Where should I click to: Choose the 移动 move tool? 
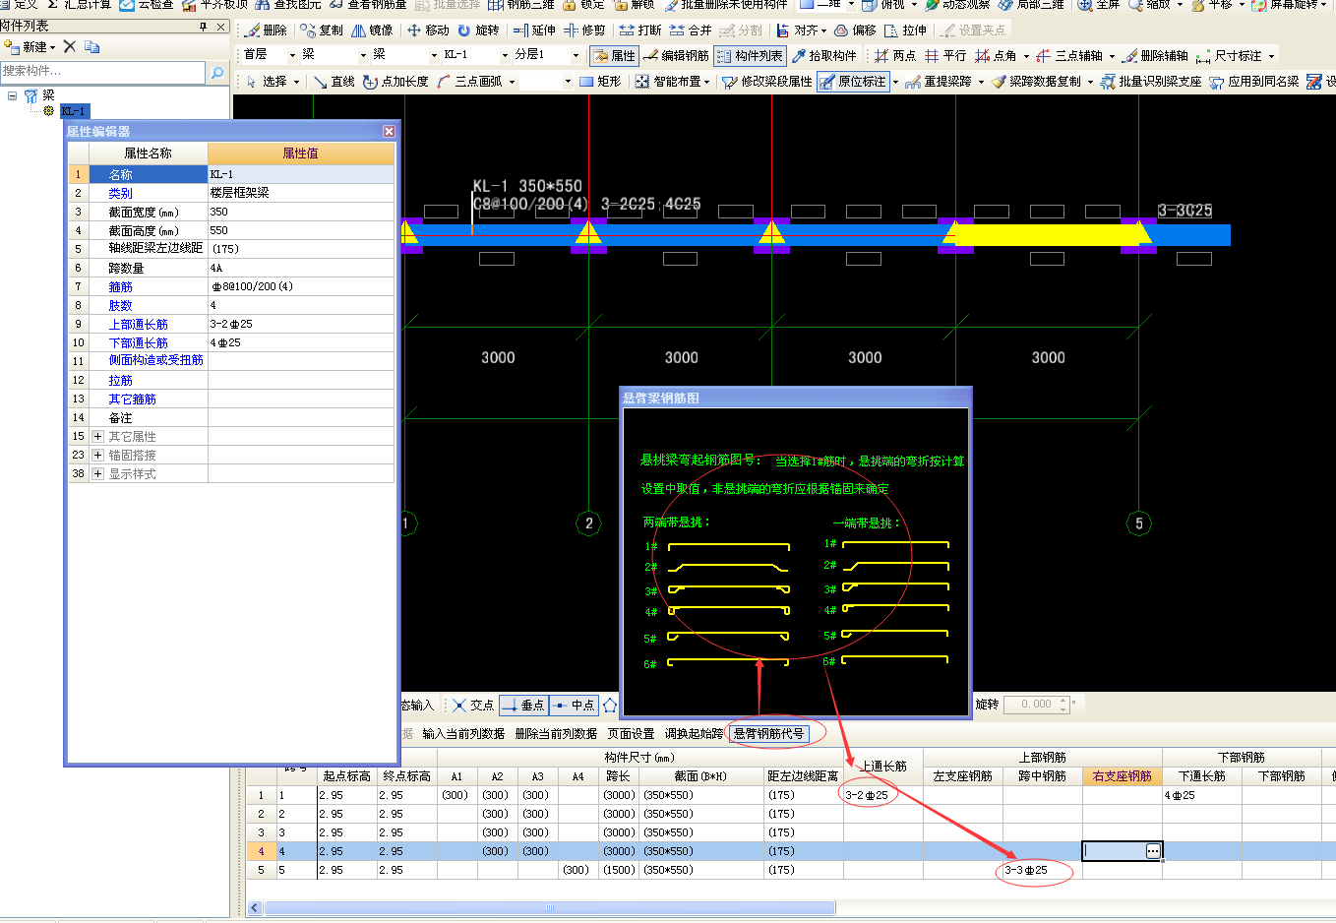coord(428,31)
